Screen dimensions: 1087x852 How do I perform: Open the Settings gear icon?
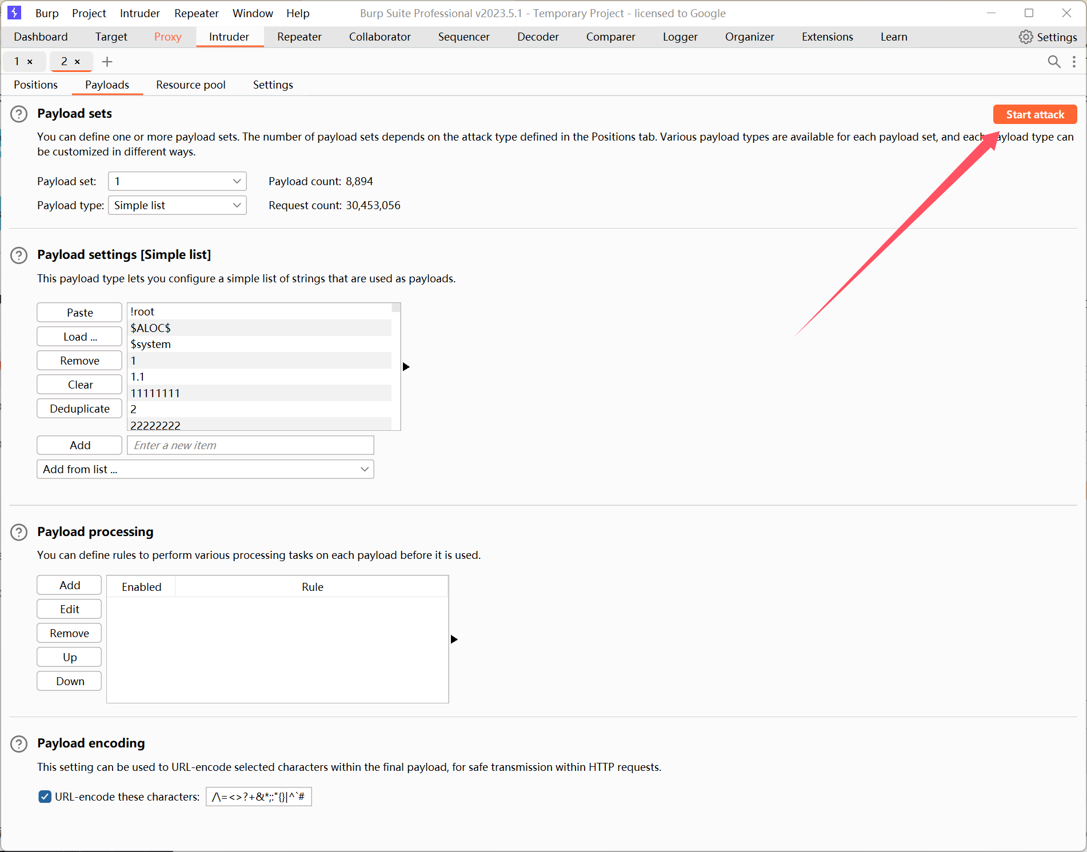1026,37
